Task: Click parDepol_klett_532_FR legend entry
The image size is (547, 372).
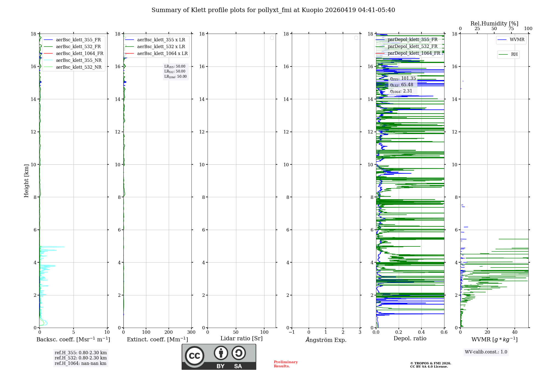Action: click(412, 47)
